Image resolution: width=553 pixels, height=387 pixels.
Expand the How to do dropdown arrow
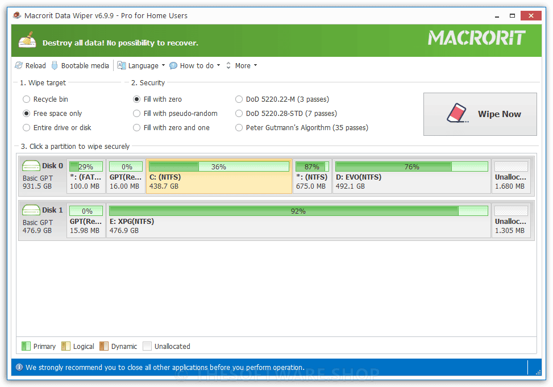[x=218, y=65]
